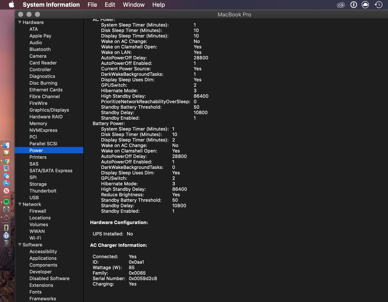Open the App Store from the Dock
This screenshot has height=302, width=388.
coord(6,183)
